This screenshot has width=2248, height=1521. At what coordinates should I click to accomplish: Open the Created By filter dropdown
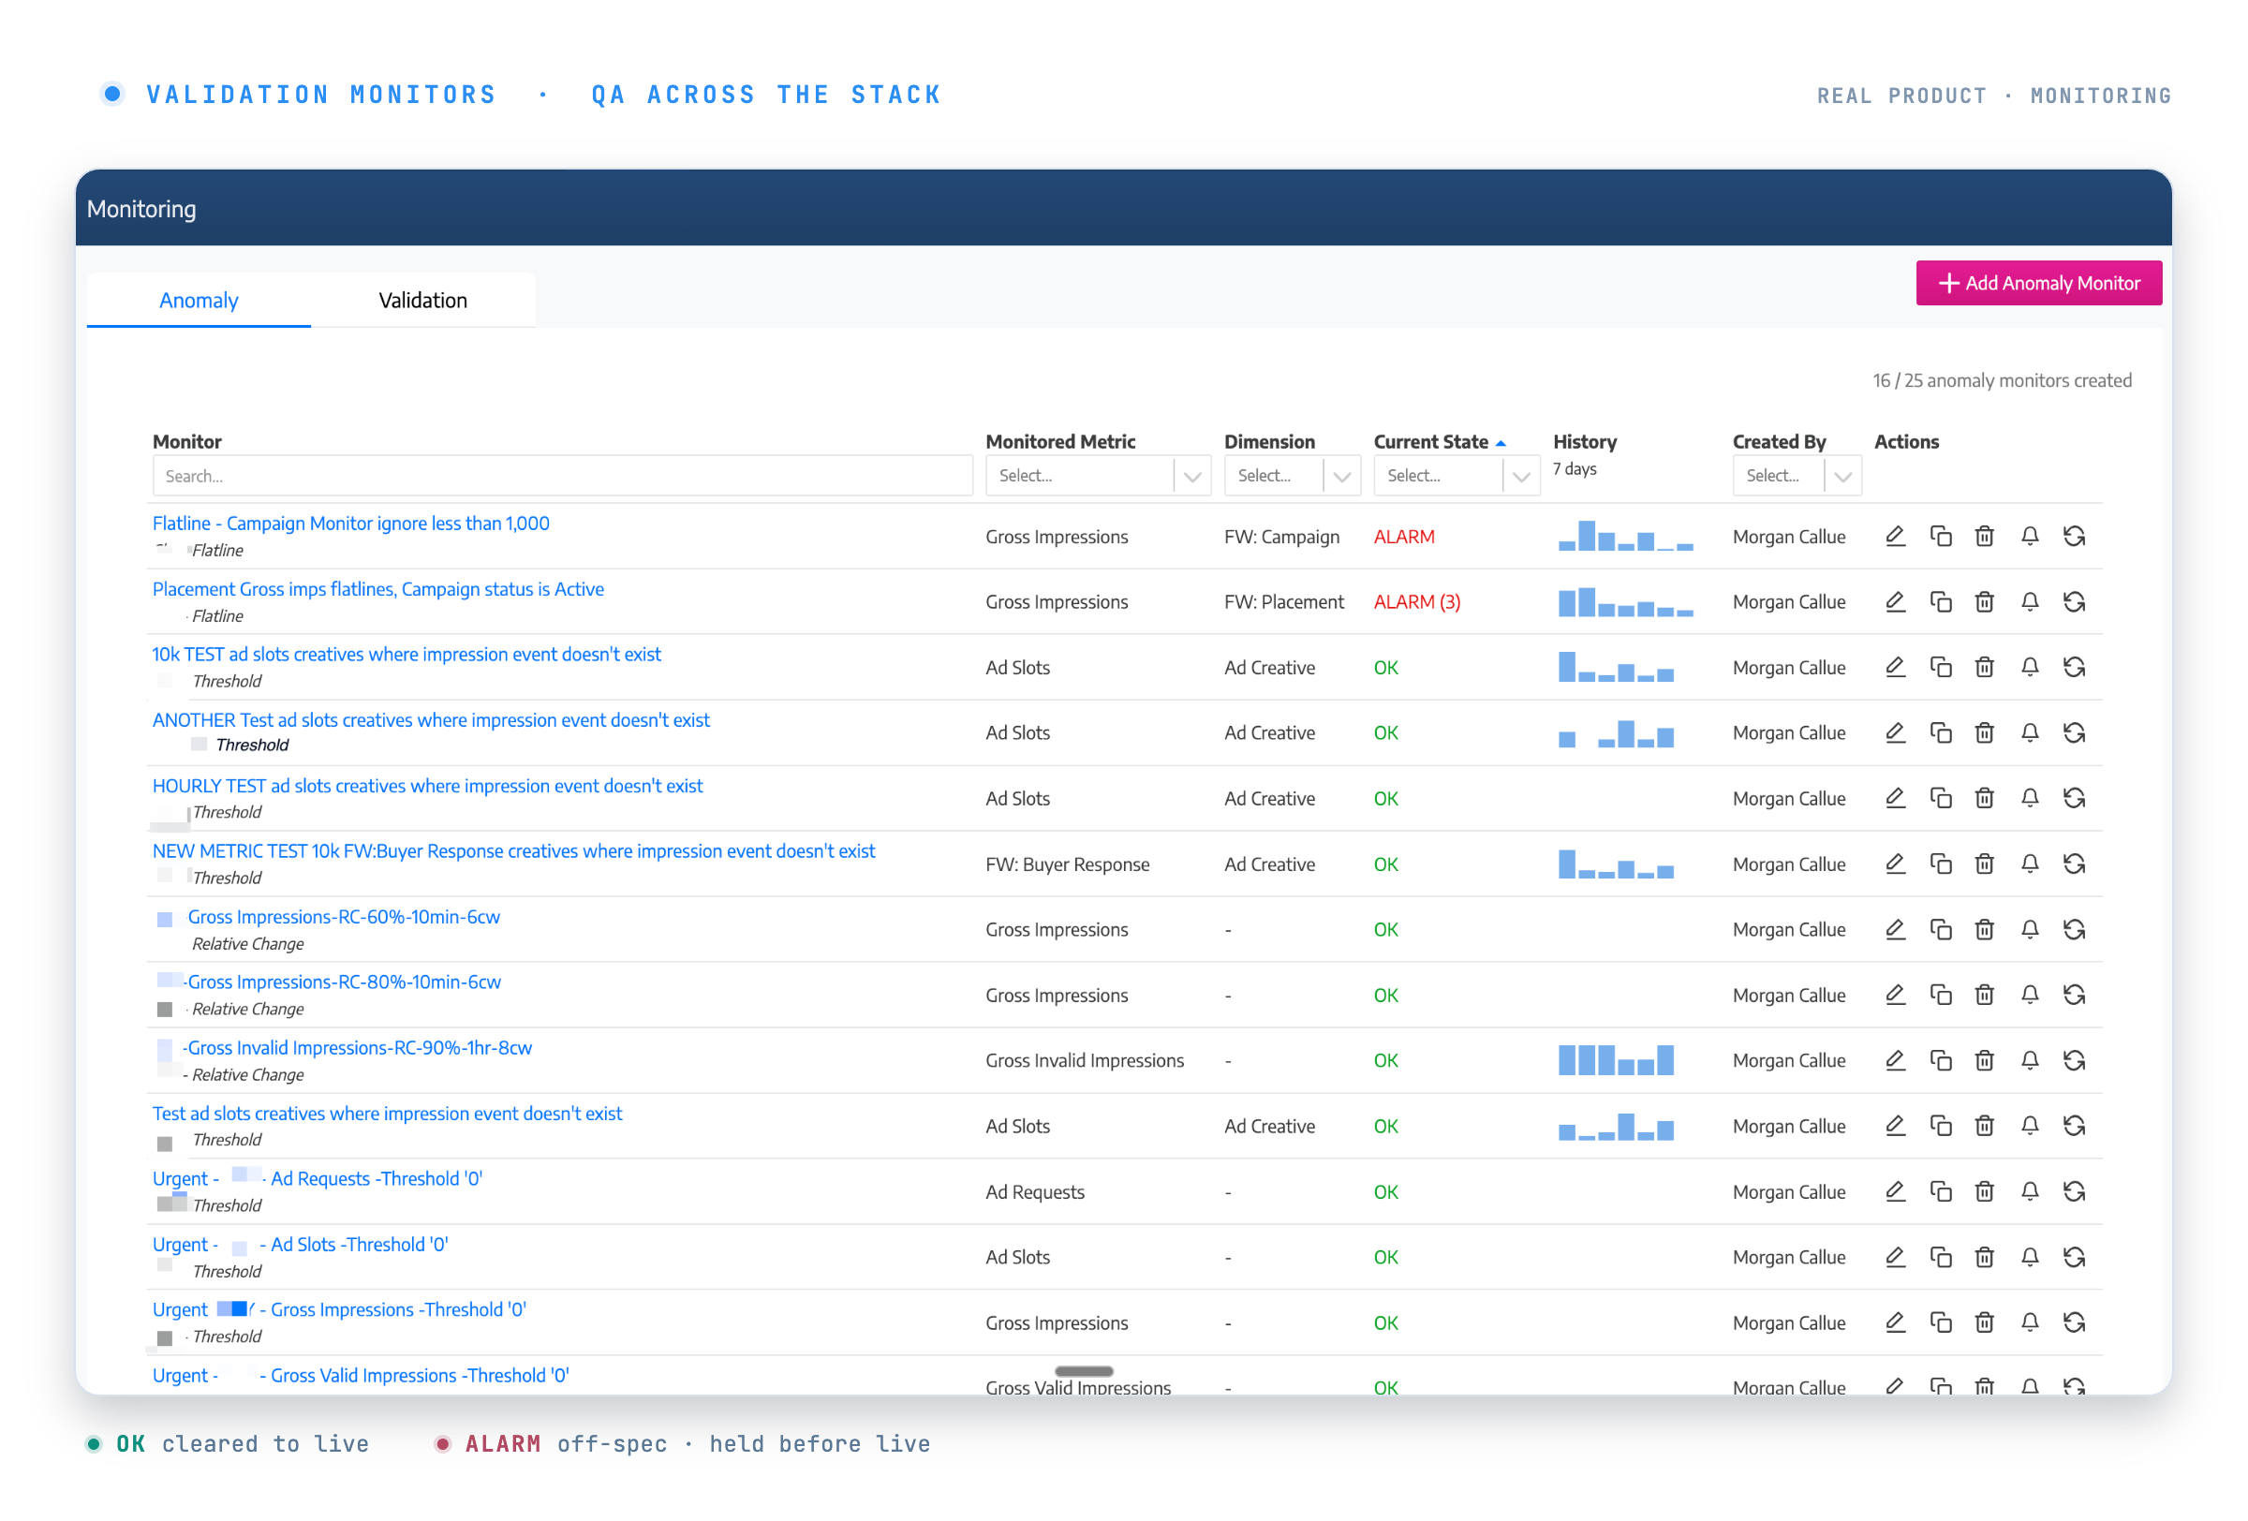[x=1797, y=476]
